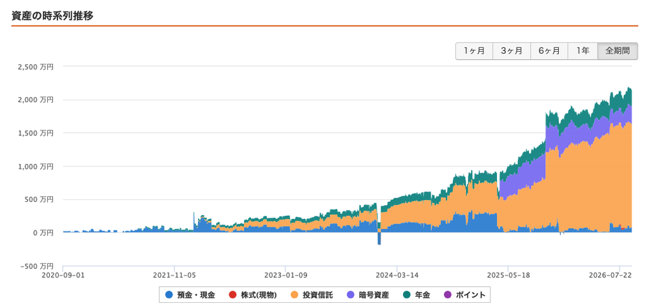
Task: Select the 全期間 range button
Action: tap(618, 51)
